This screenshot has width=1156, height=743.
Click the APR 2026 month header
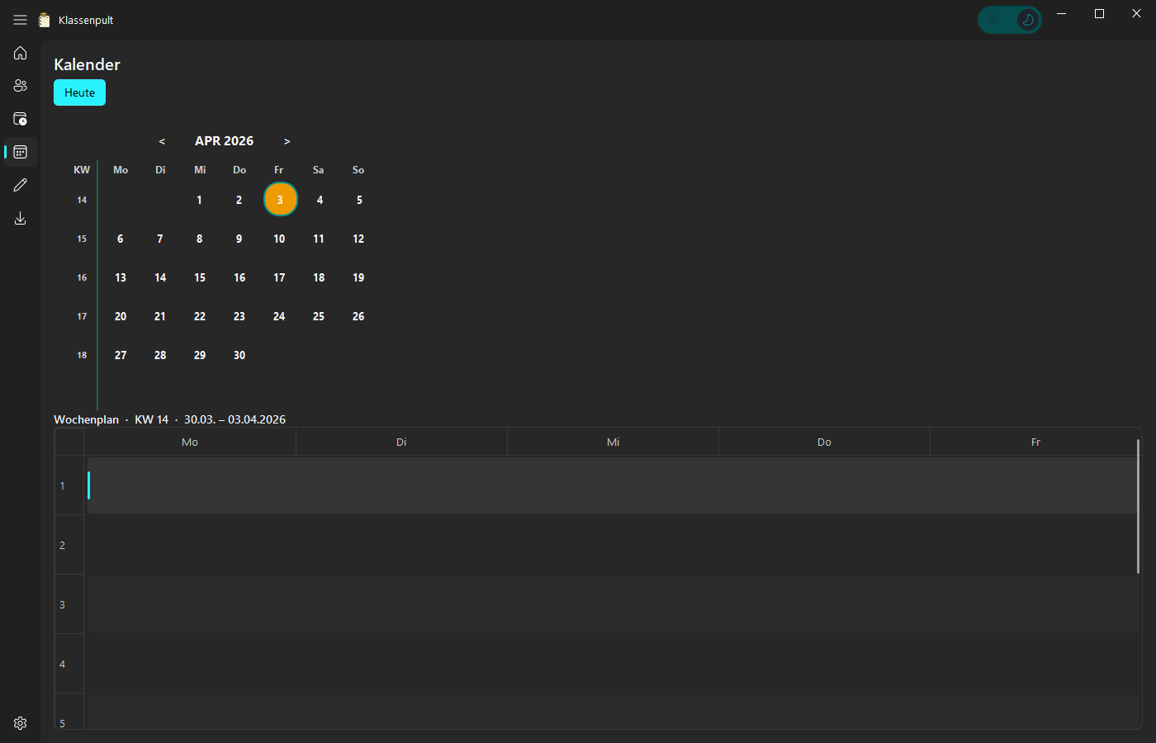[224, 141]
